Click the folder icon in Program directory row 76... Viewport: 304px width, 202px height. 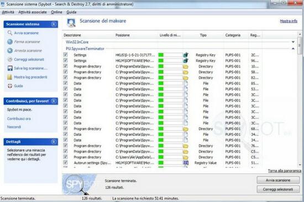point(186,146)
